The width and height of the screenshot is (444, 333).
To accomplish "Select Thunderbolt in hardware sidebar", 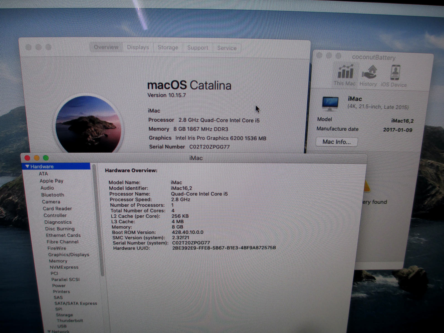I will [70, 321].
